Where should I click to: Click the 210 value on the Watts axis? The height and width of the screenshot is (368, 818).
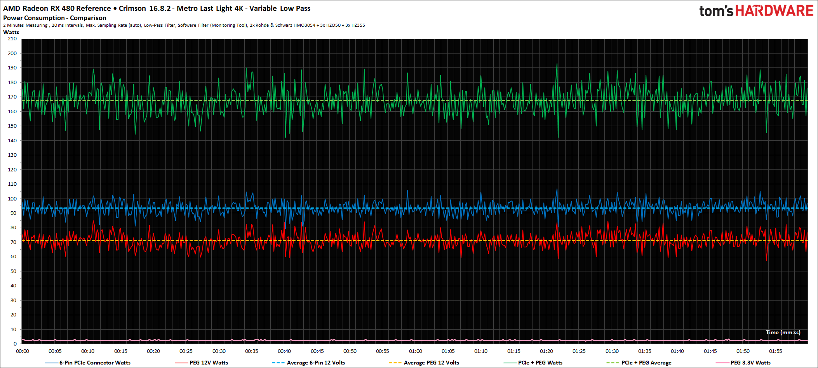point(12,39)
